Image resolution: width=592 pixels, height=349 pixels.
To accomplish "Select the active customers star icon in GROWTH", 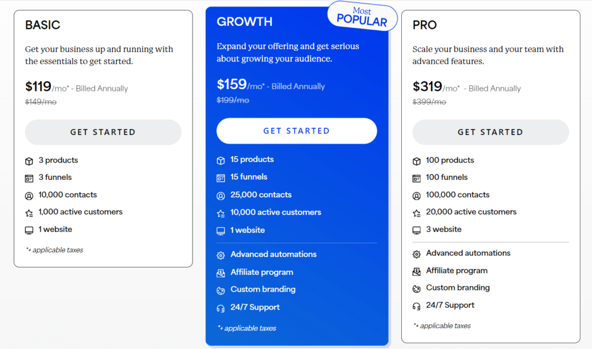I will pyautogui.click(x=220, y=212).
